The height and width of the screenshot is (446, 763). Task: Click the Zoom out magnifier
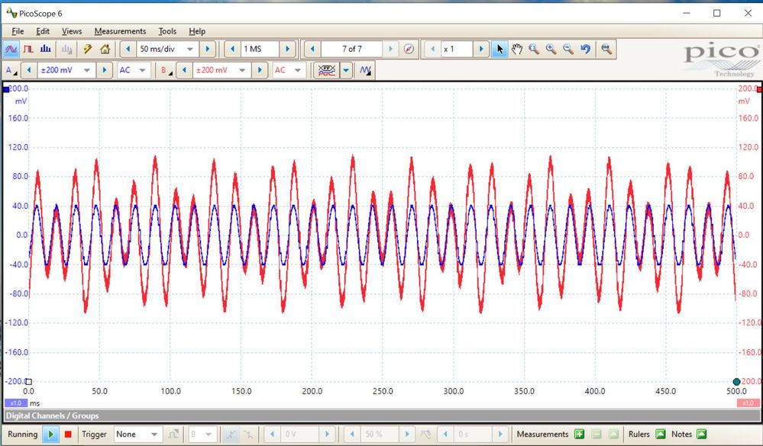click(568, 49)
